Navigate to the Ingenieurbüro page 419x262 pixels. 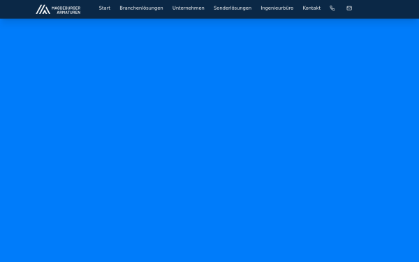(277, 8)
